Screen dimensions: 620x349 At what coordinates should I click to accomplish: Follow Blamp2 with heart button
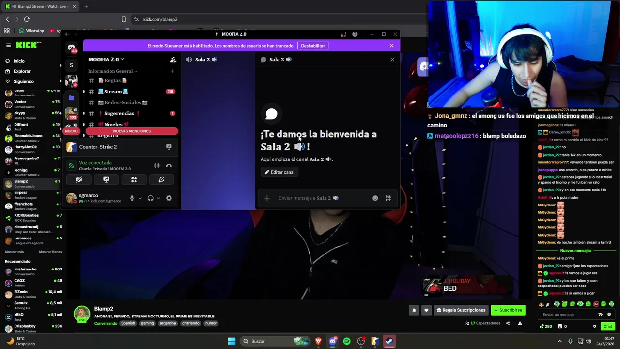[426, 310]
